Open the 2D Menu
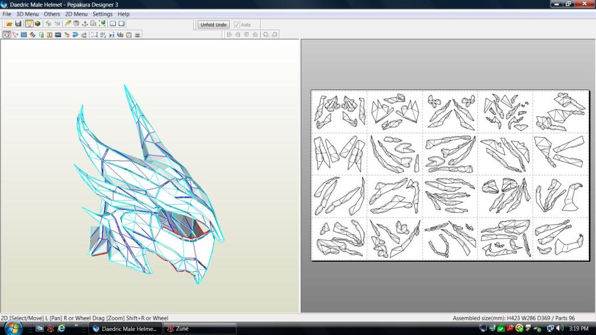Screen dimensions: 596x335 pos(76,14)
